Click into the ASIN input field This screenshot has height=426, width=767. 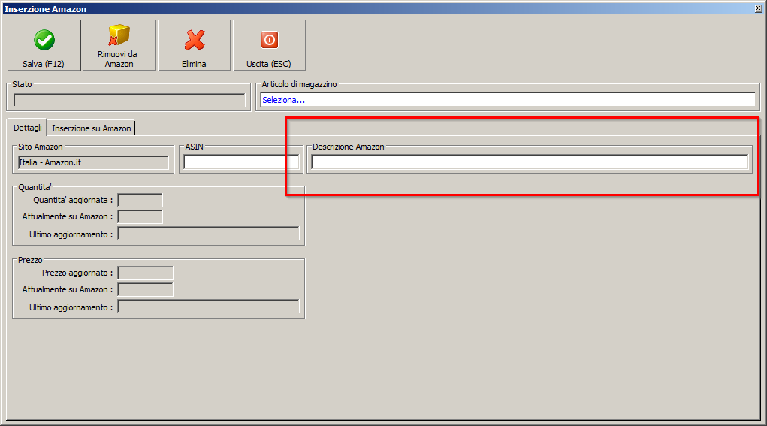tap(241, 162)
